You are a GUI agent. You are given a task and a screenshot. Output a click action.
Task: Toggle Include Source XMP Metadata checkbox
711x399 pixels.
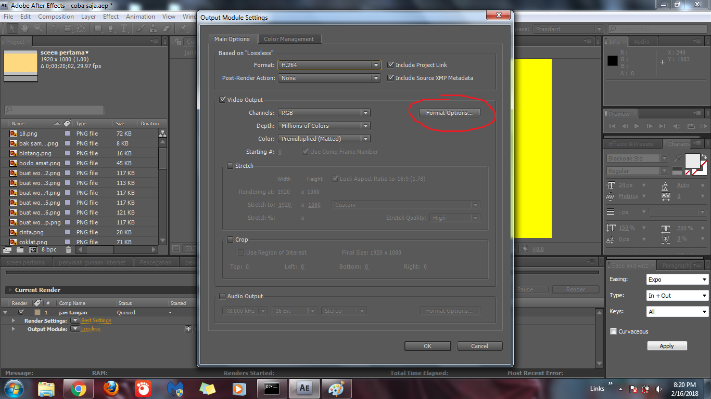[x=391, y=78]
